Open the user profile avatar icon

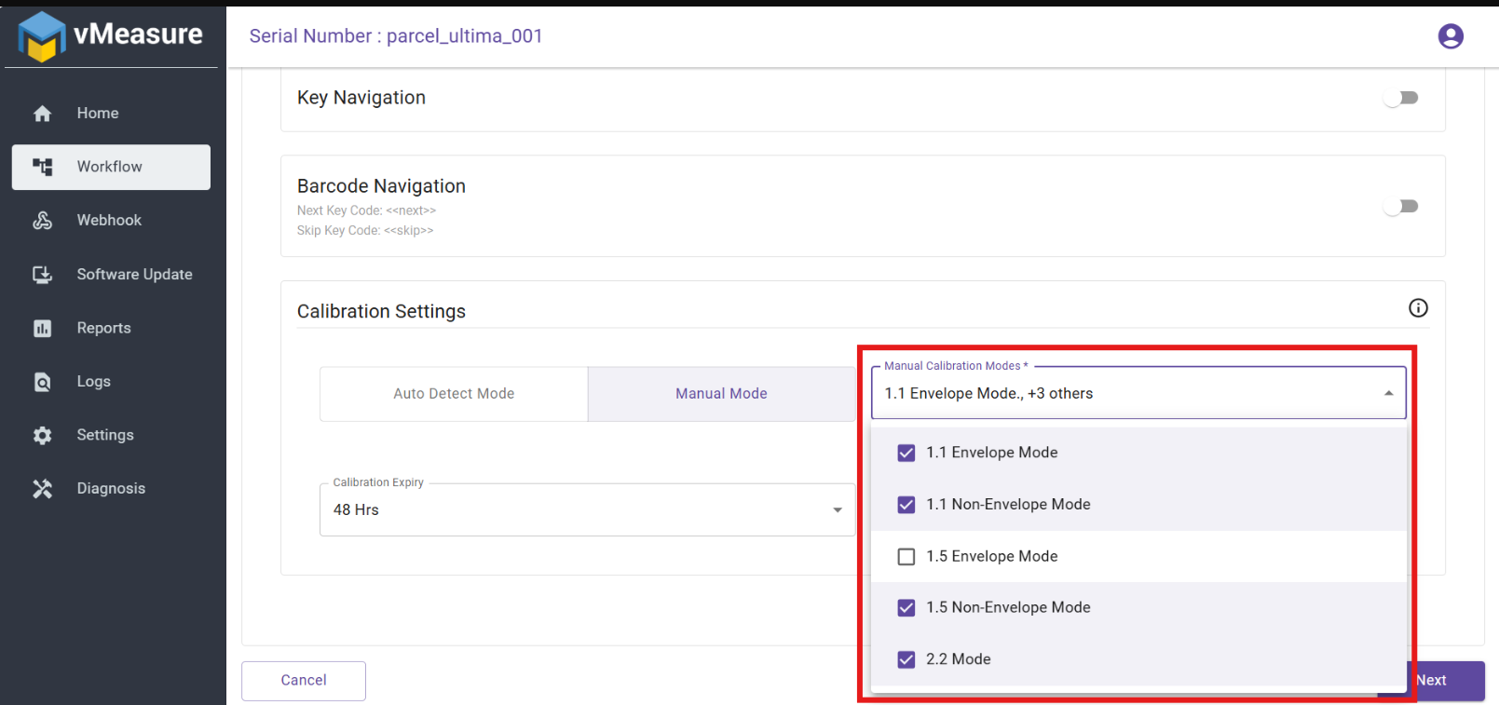(1450, 36)
